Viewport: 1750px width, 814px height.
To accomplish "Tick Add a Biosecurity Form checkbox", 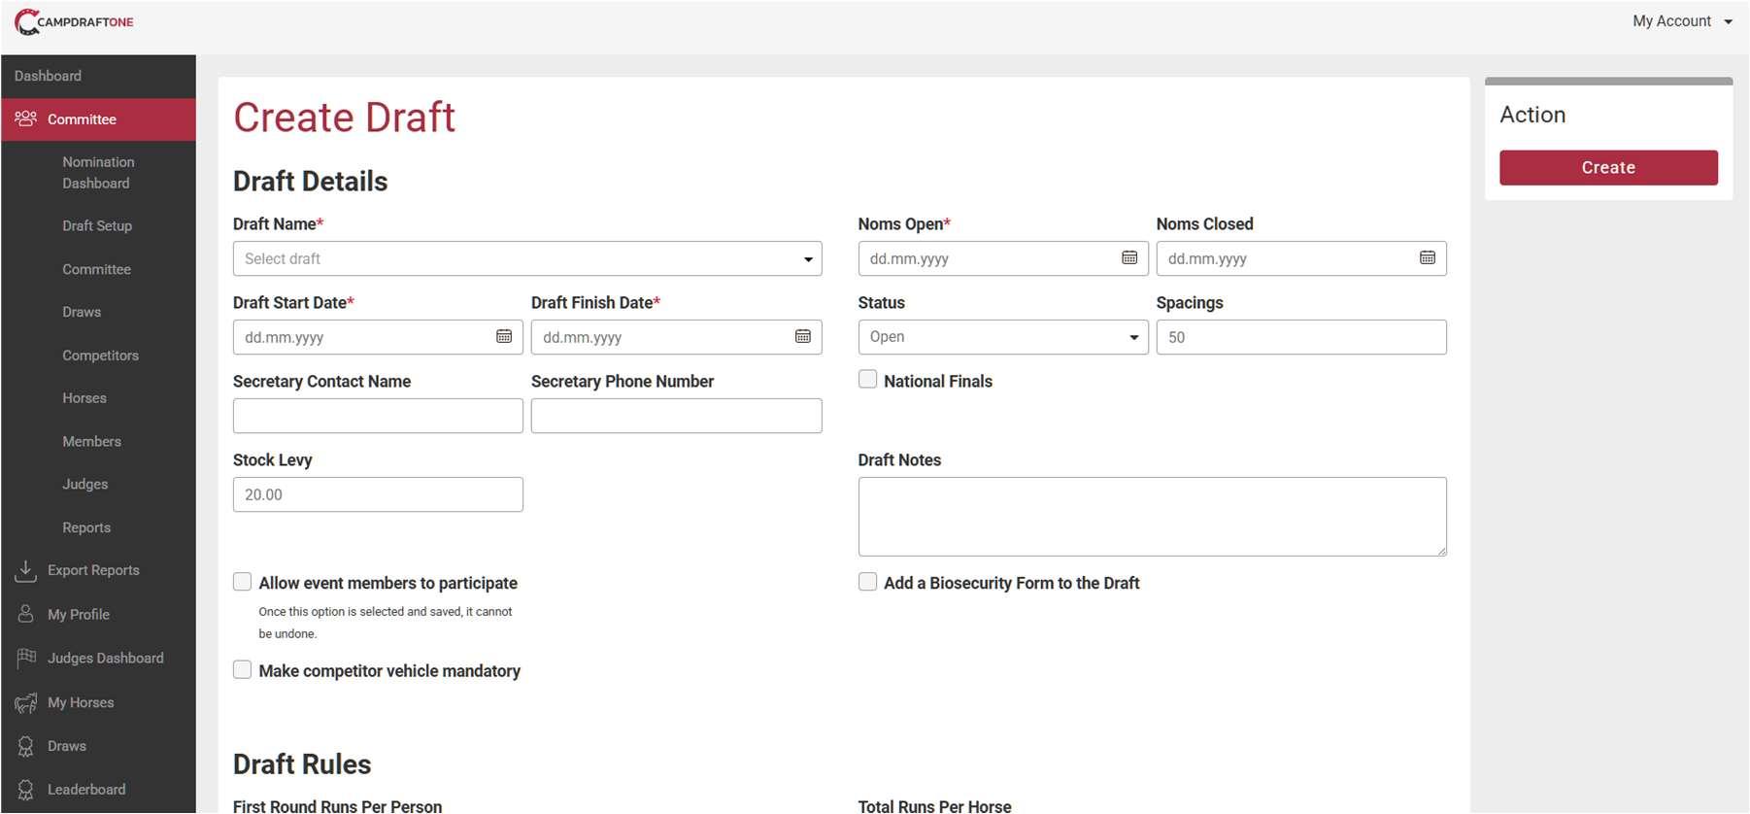I will (868, 582).
